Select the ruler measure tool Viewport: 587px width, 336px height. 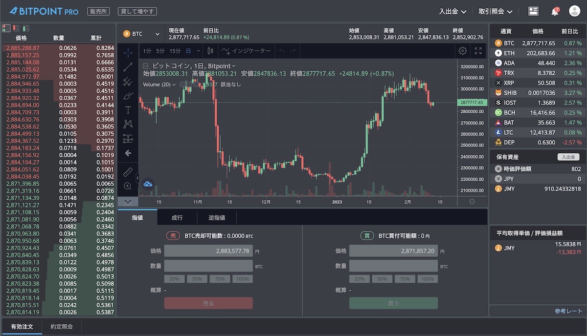coord(128,171)
